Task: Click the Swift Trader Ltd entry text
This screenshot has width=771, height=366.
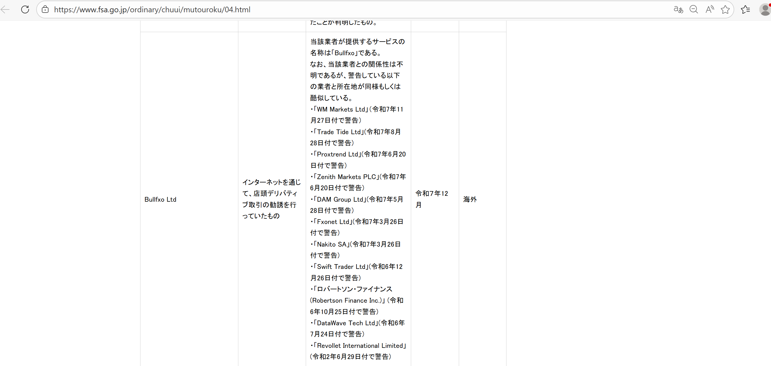Action: tap(341, 267)
